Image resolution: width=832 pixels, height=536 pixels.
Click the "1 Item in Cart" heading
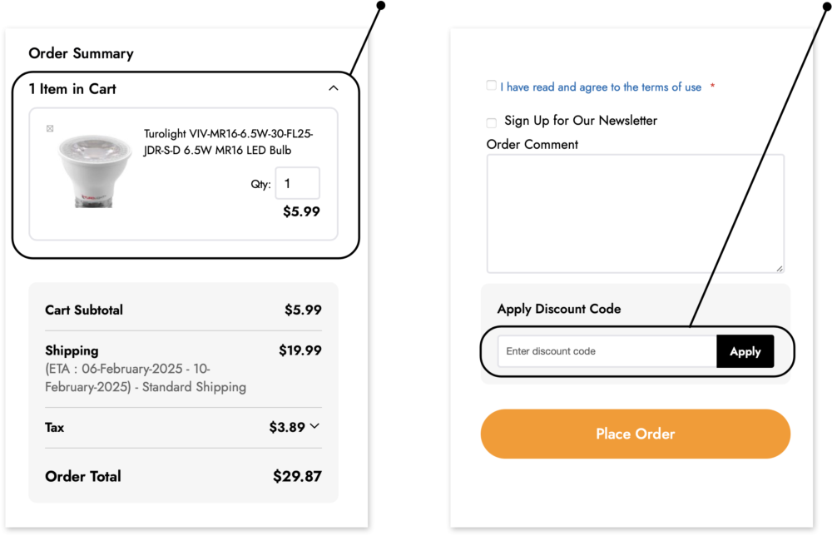[72, 89]
